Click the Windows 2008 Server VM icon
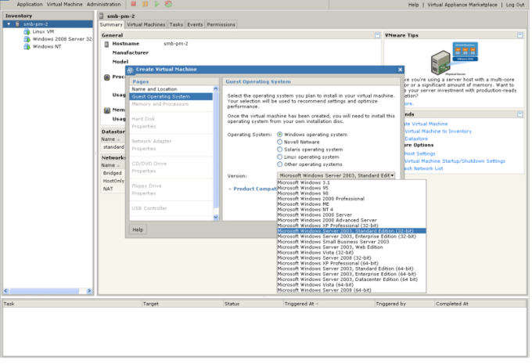This screenshot has height=364, width=532. tap(27, 39)
